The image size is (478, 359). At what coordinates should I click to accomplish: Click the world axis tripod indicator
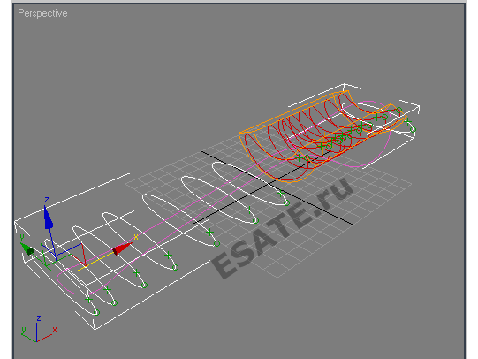coord(38,330)
